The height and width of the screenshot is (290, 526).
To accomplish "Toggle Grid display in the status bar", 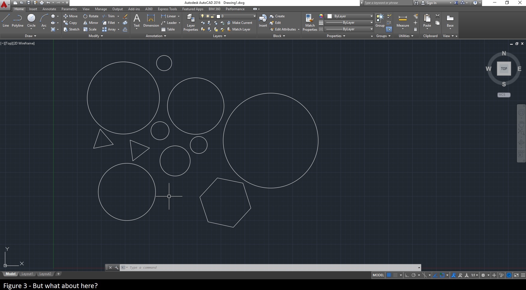I will click(x=389, y=275).
